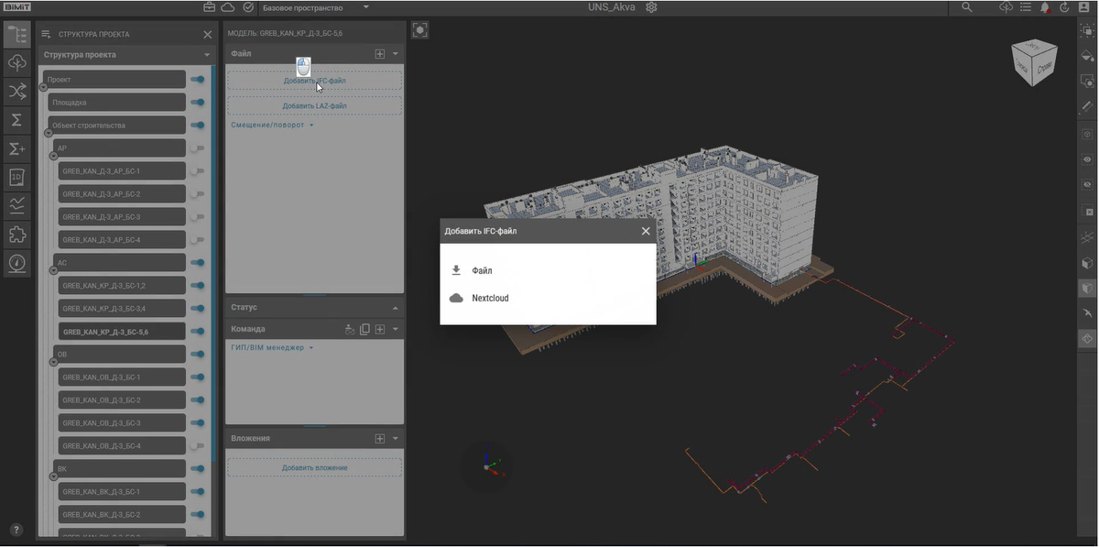Click plus icon in Файл section header
This screenshot has width=1099, height=547.
pos(380,54)
